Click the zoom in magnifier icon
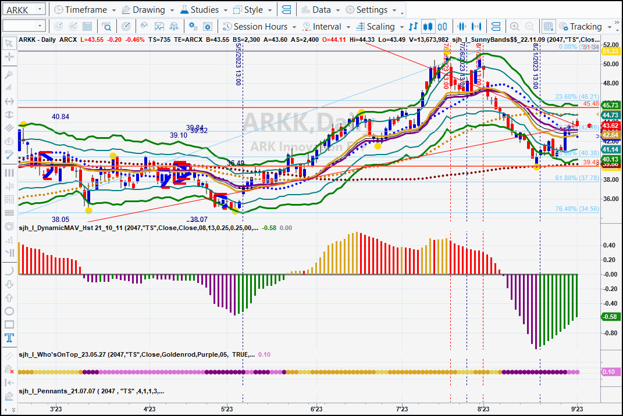The image size is (623, 416). 515,27
